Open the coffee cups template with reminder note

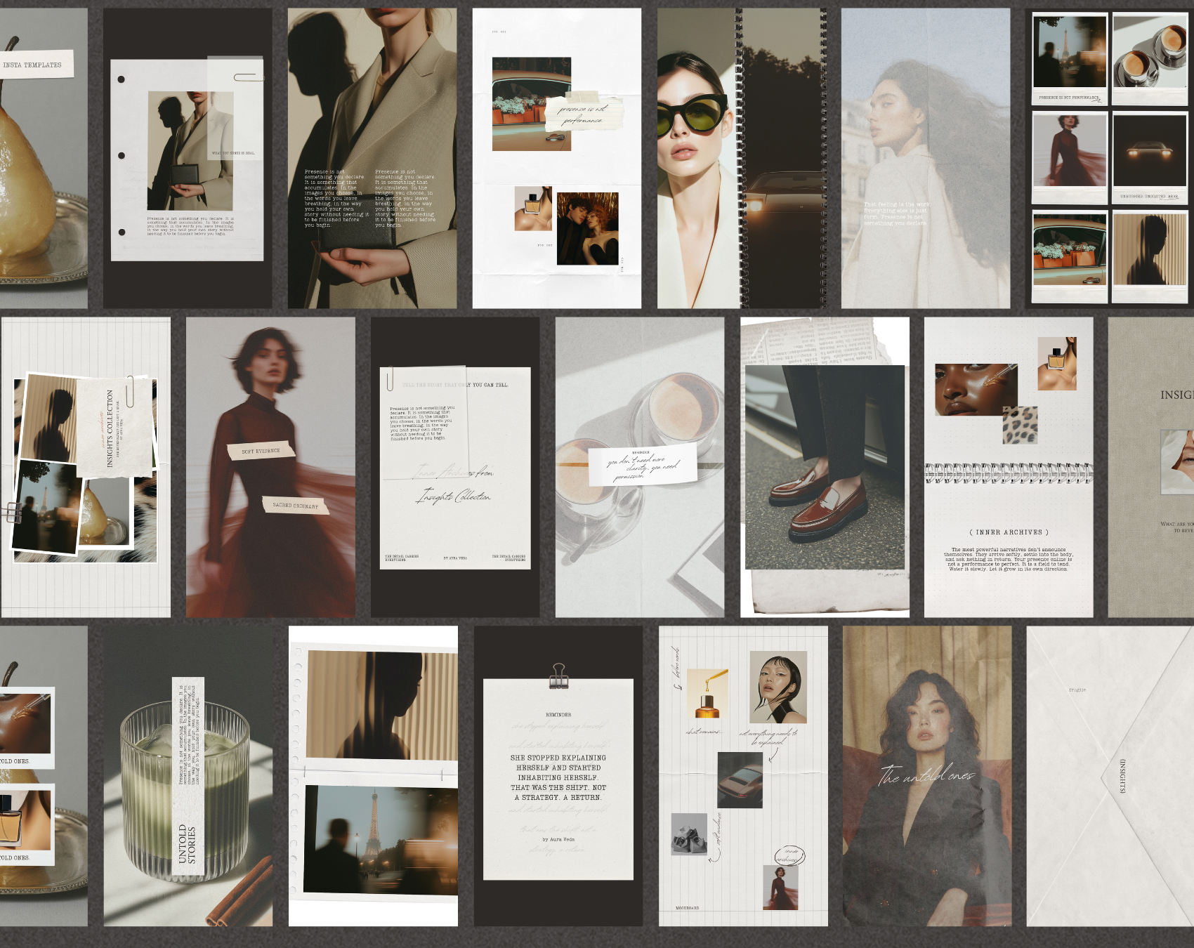[x=640, y=467]
